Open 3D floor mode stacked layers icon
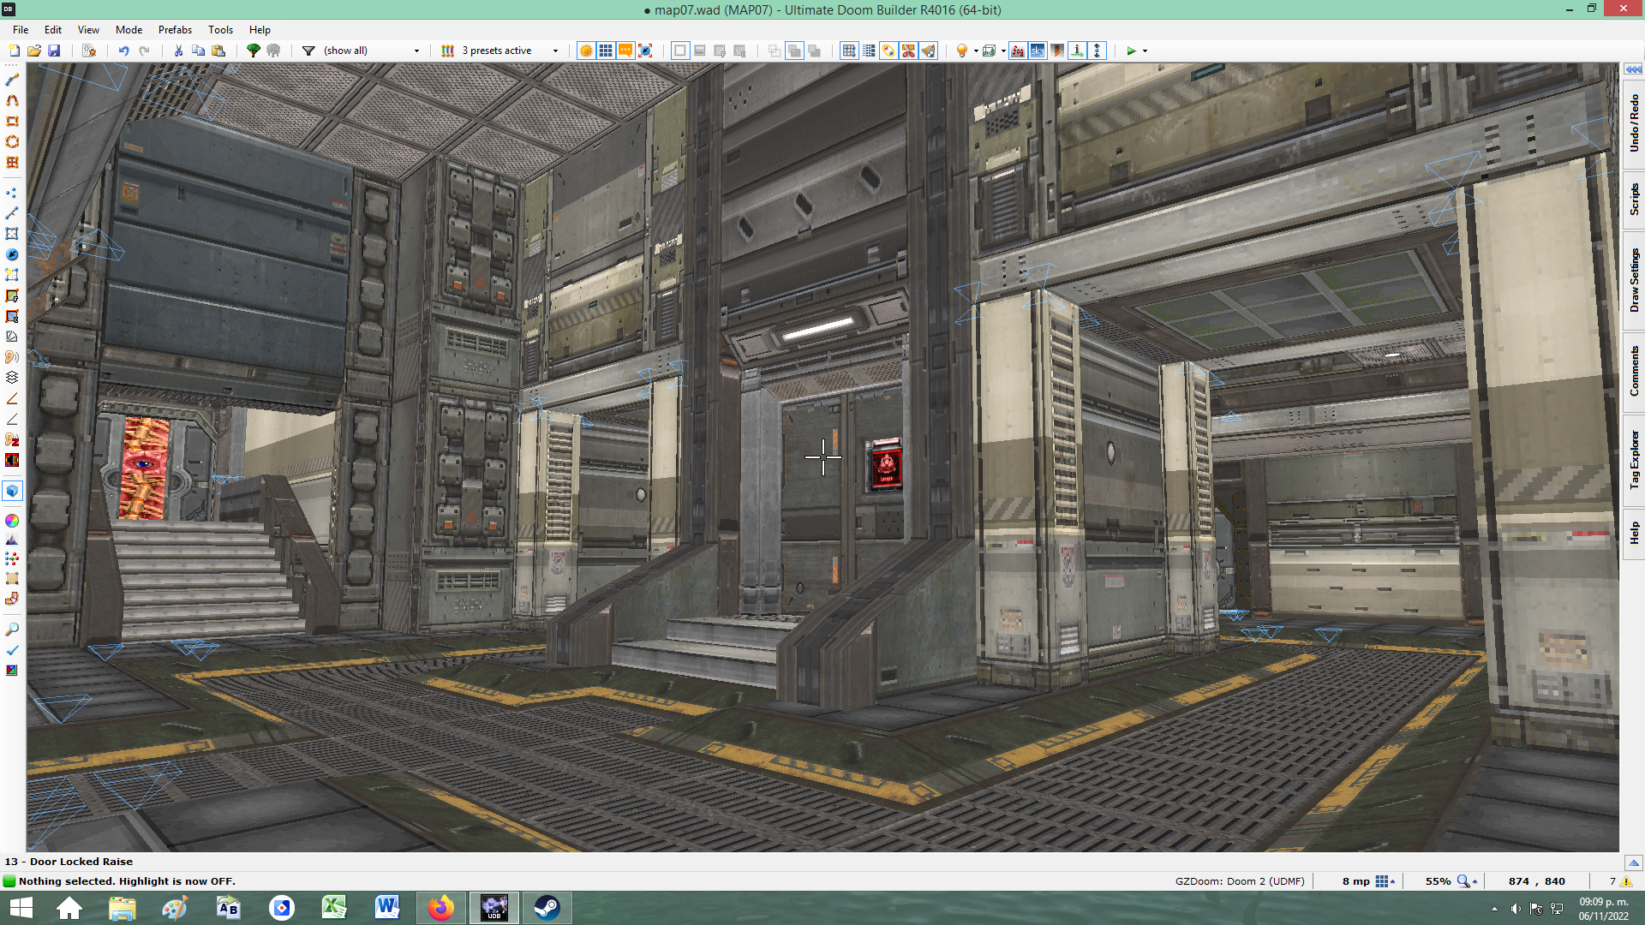The height and width of the screenshot is (925, 1645). pos(12,378)
